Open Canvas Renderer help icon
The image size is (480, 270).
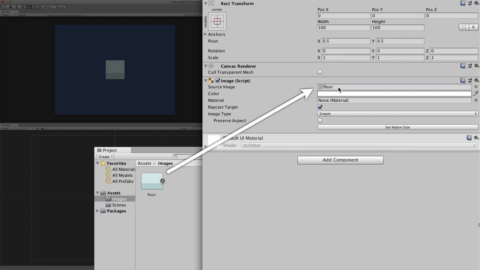pos(463,66)
